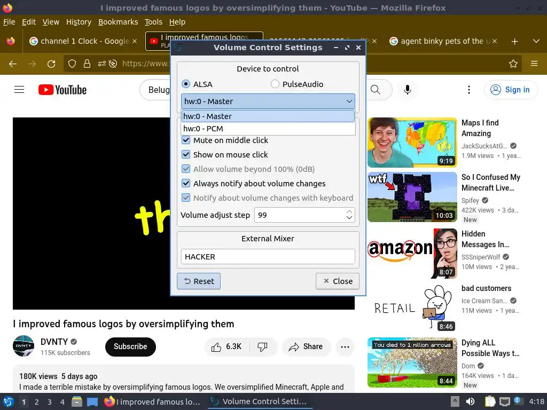
Task: Click the Reset button
Action: (199, 281)
